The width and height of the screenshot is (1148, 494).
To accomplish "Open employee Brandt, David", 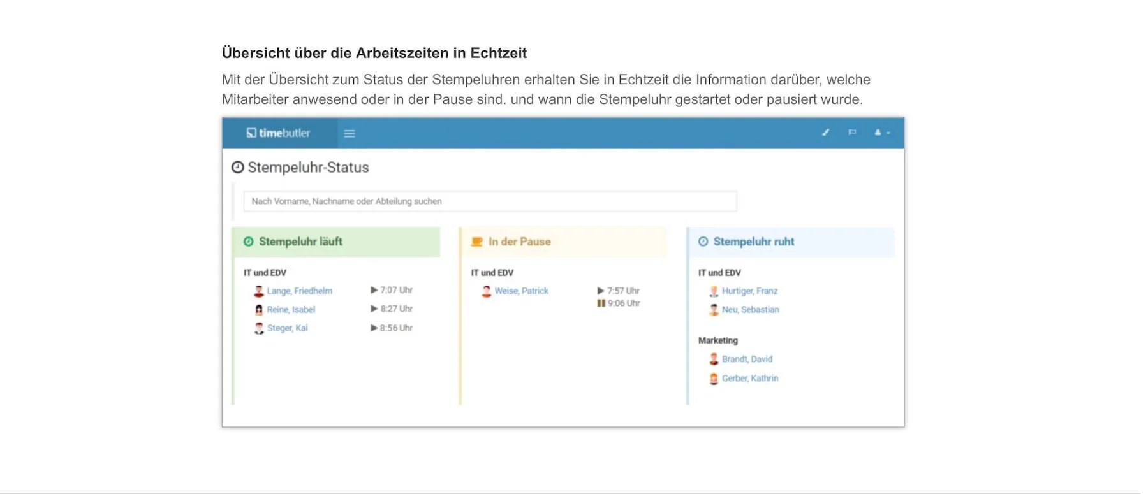I will [x=747, y=359].
